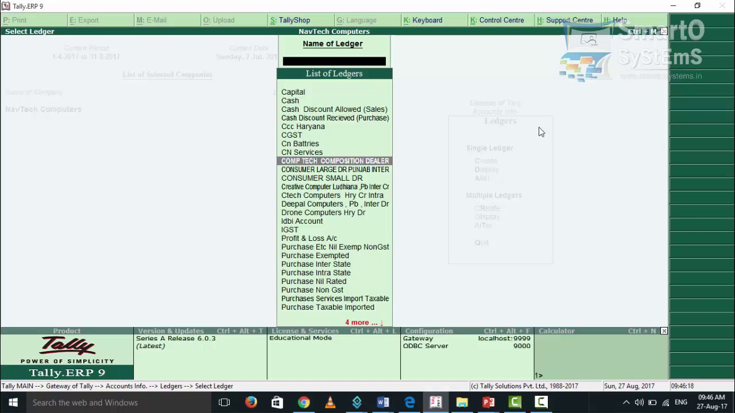Open Microsoft Word from the taskbar
The height and width of the screenshot is (413, 735).
point(383,402)
